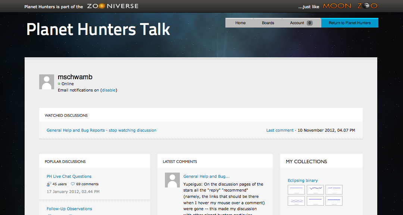Screen dimensions: 403x215
Task: Click first Eclipsing binary light curve thumbnail
Action: click(296, 190)
